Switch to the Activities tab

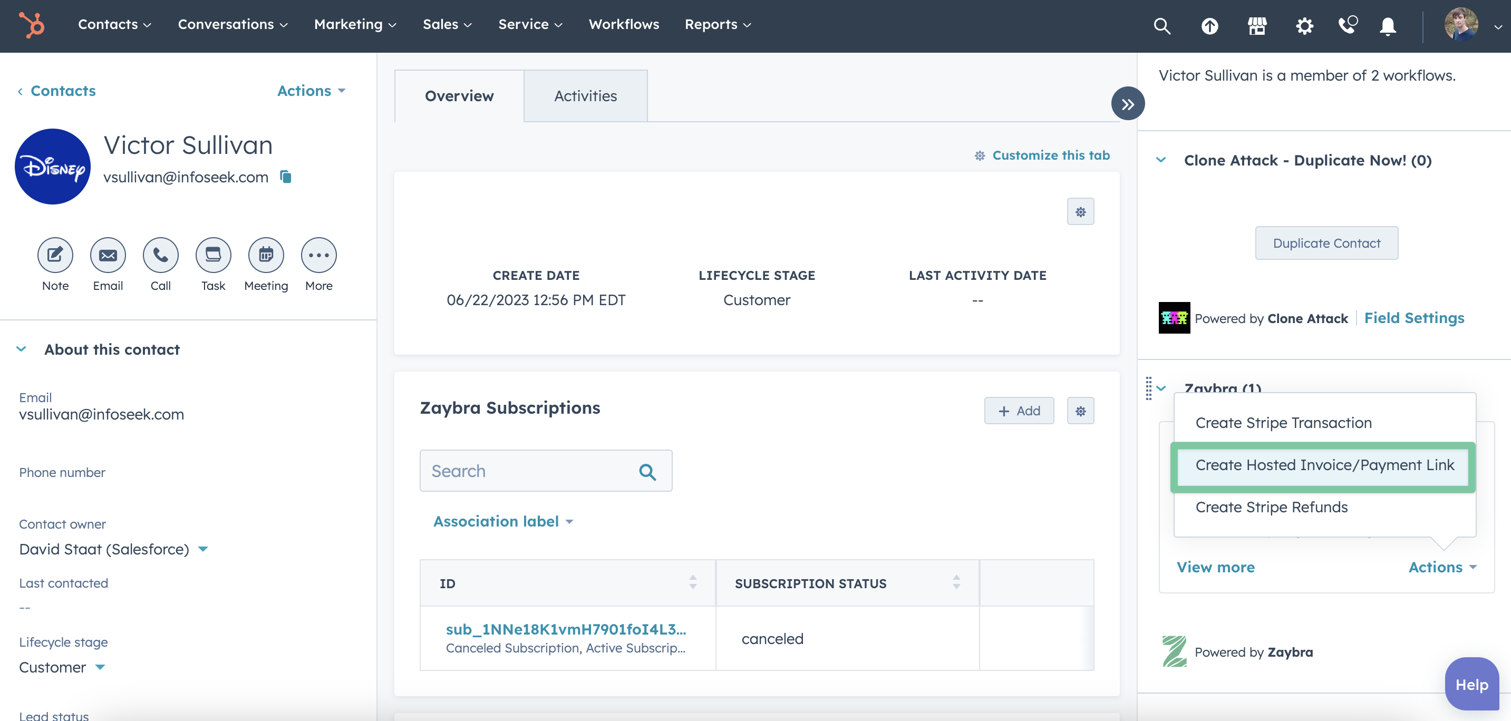coord(585,96)
